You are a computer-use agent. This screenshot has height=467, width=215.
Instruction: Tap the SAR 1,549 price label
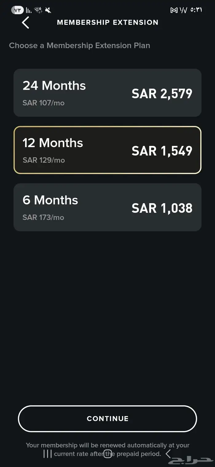pyautogui.click(x=162, y=151)
